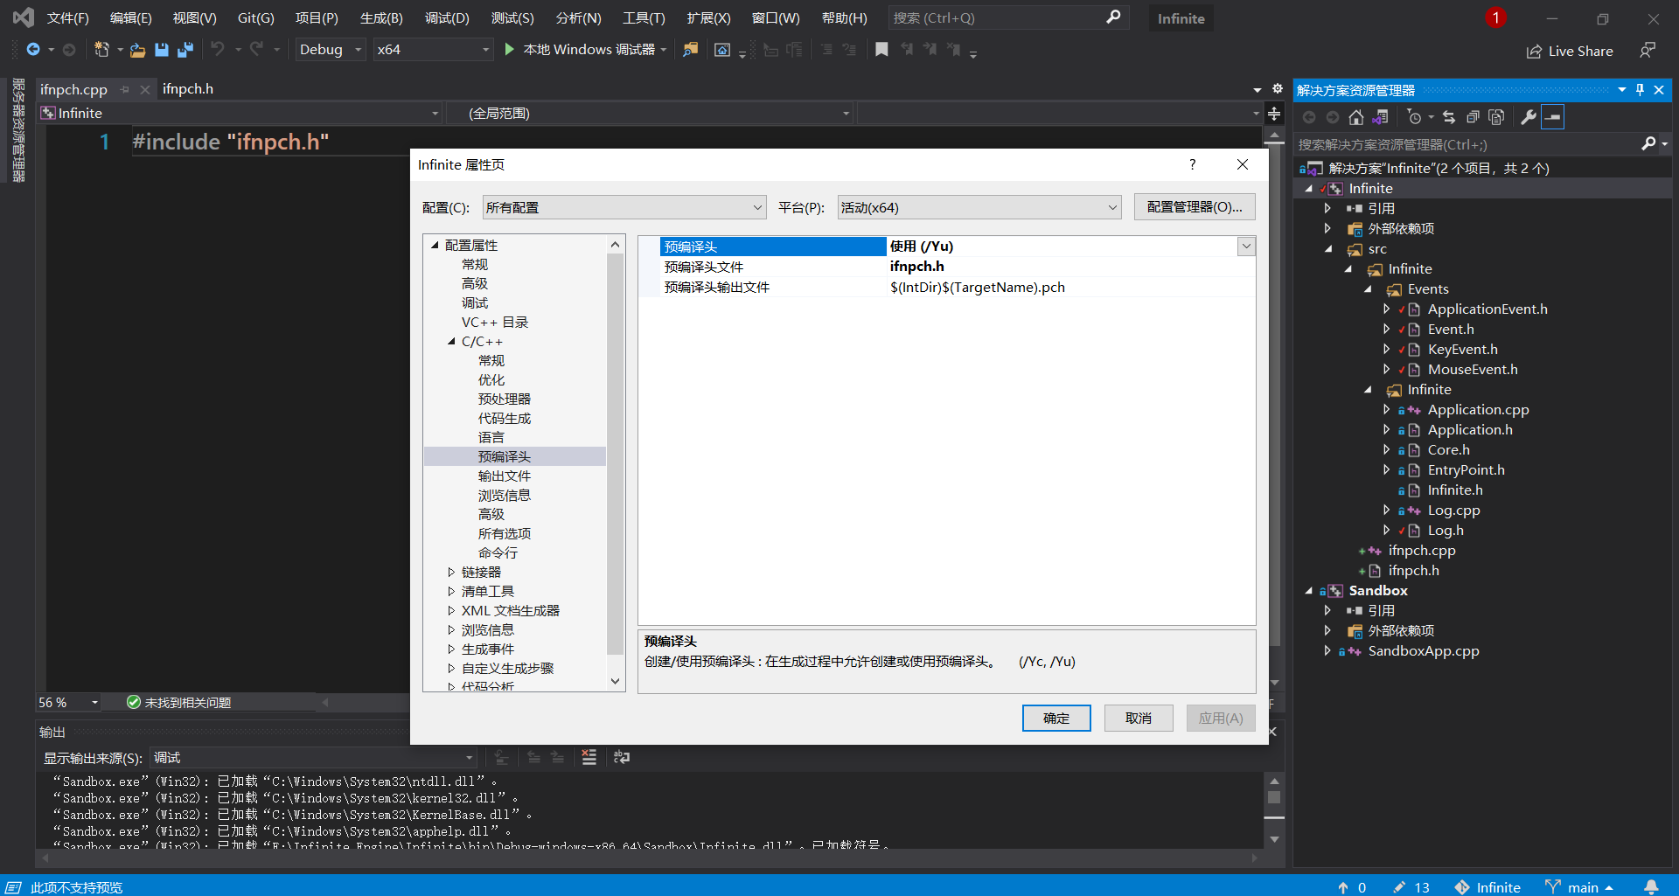Click the 取消 button in the dialog
The width and height of the screenshot is (1679, 896).
(x=1139, y=719)
